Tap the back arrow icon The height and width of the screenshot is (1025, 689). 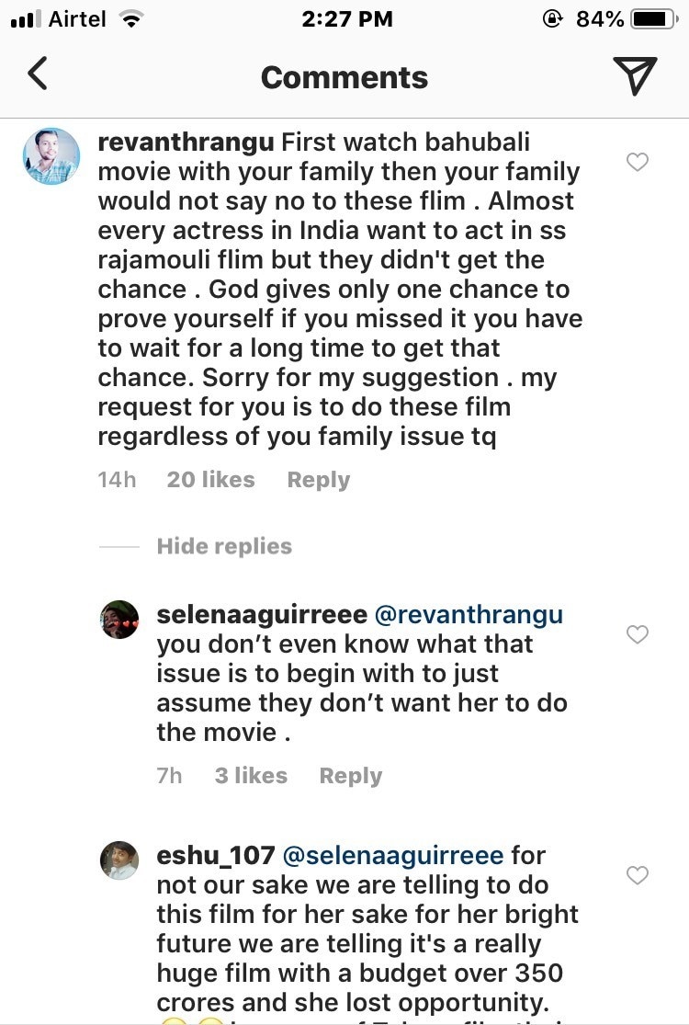point(38,74)
